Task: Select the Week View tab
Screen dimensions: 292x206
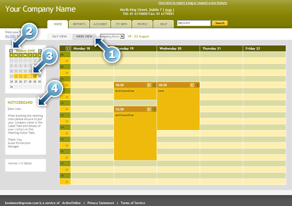Action: (84, 37)
